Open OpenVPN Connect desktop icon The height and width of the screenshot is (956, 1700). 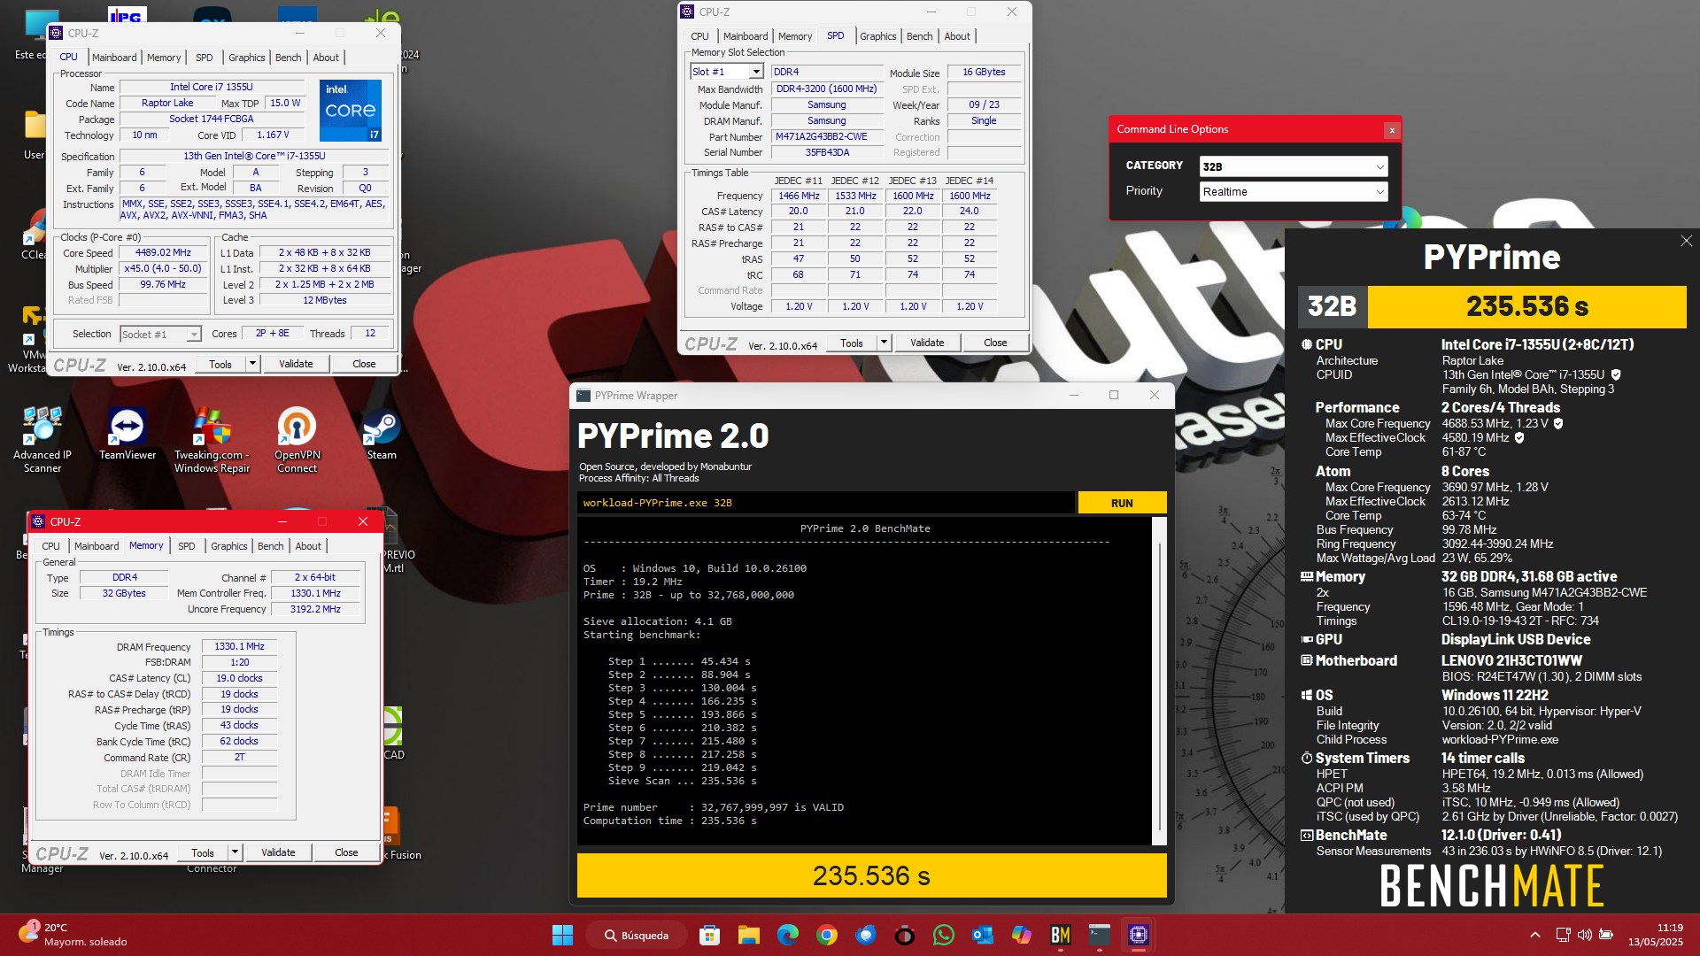pyautogui.click(x=297, y=439)
